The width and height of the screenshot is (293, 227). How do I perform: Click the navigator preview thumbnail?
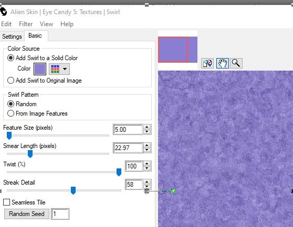point(177,50)
